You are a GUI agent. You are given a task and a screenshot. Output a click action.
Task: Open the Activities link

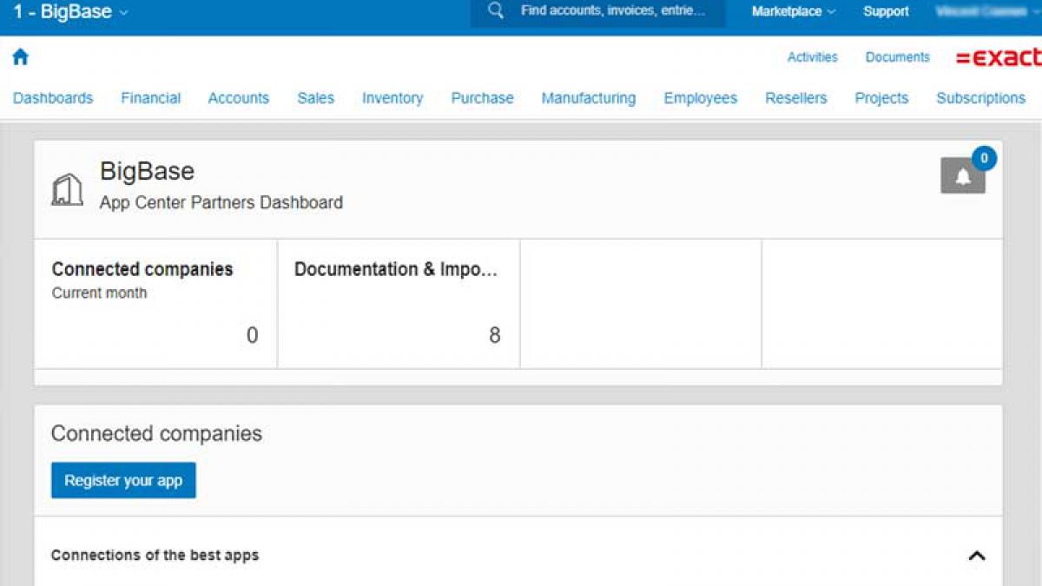coord(813,57)
